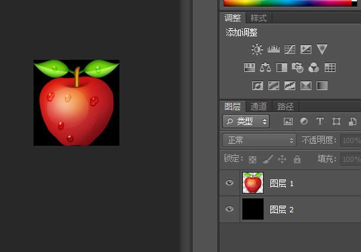Lock all with padlock icon

tap(297, 159)
